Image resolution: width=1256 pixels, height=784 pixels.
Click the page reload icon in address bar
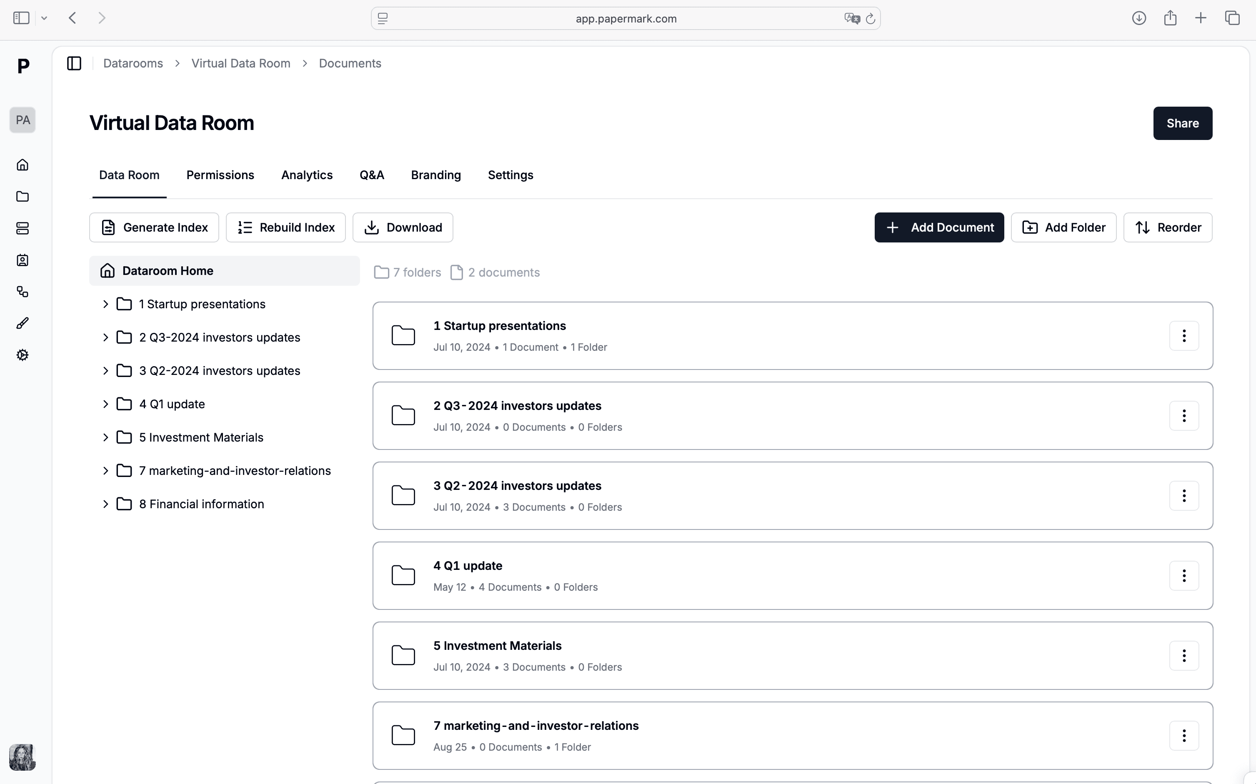(870, 18)
